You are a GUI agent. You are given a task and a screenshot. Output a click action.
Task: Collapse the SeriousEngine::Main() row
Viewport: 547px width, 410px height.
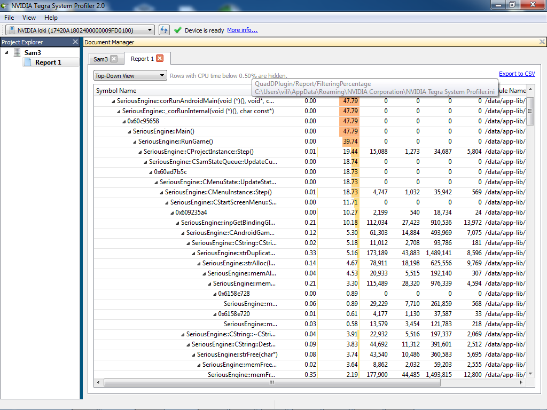pos(129,132)
